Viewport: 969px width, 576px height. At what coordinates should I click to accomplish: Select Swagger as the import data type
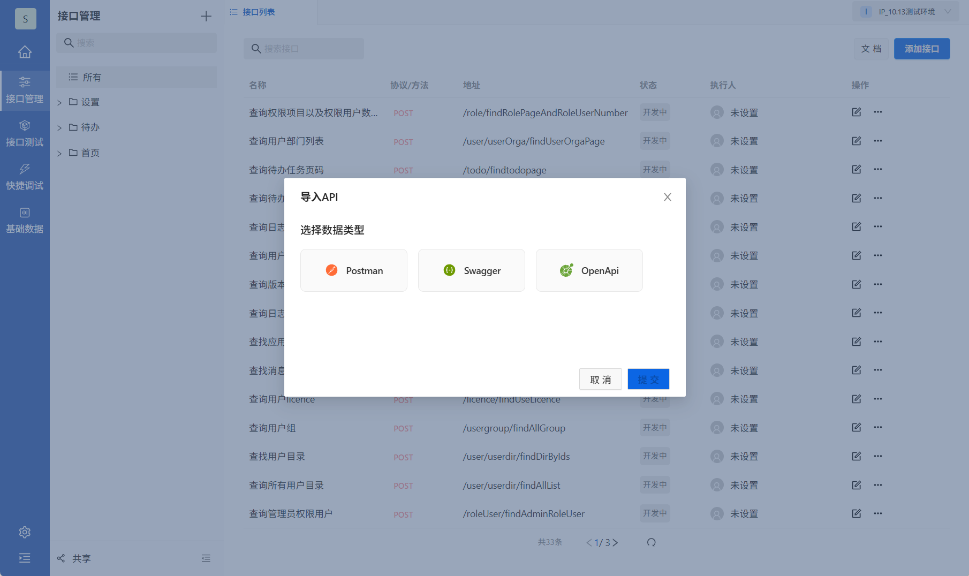click(471, 270)
